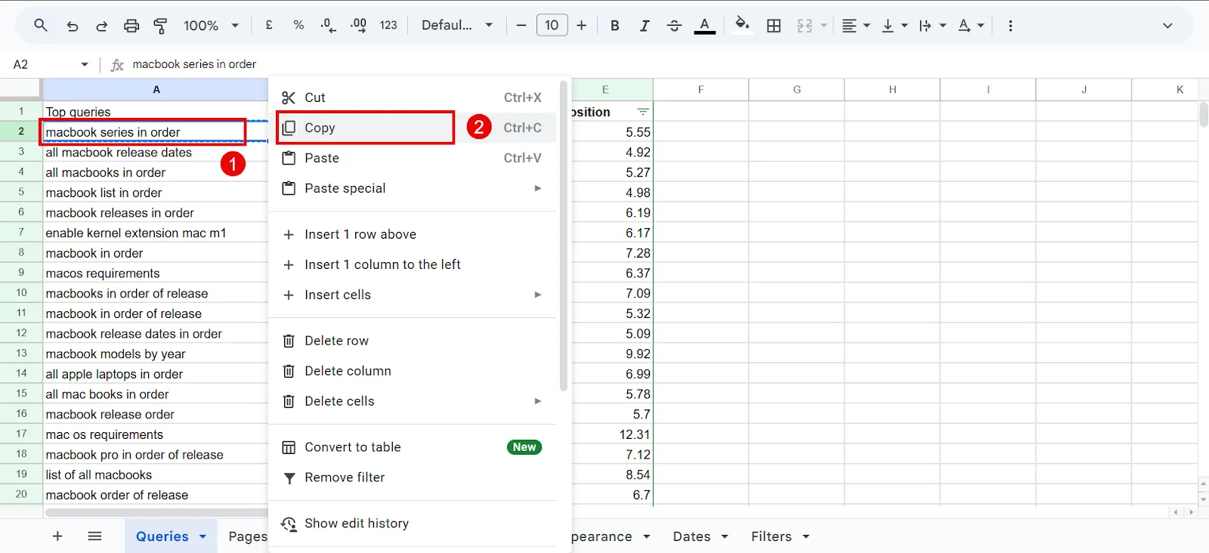The height and width of the screenshot is (553, 1209).
Task: Open text rotation dropdown
Action: pos(971,26)
